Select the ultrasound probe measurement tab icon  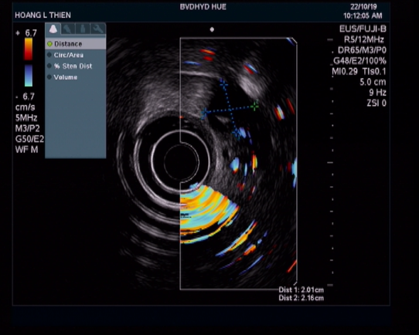point(53,29)
